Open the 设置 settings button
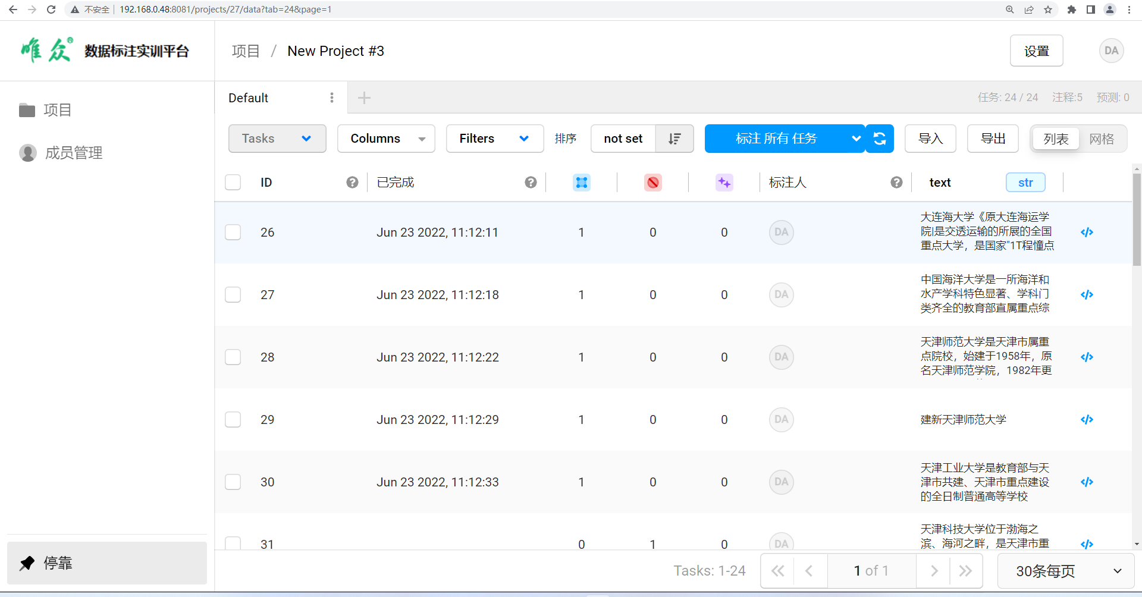This screenshot has width=1142, height=597. pos(1036,51)
